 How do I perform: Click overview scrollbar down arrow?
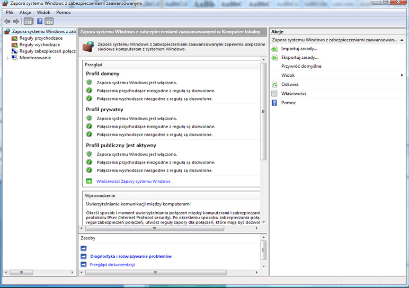(264, 222)
